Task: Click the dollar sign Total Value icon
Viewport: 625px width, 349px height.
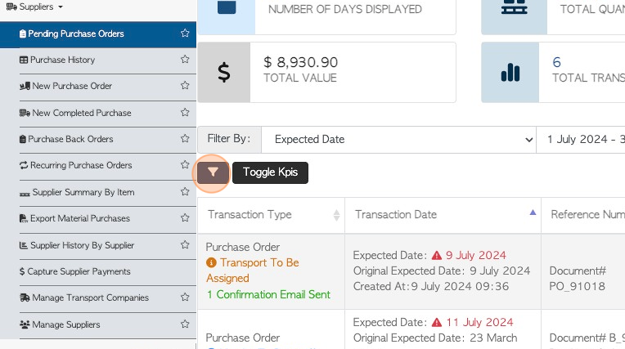Action: click(x=224, y=72)
